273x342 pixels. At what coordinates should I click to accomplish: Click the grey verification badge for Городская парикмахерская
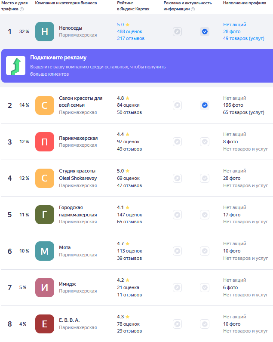[x=205, y=215]
